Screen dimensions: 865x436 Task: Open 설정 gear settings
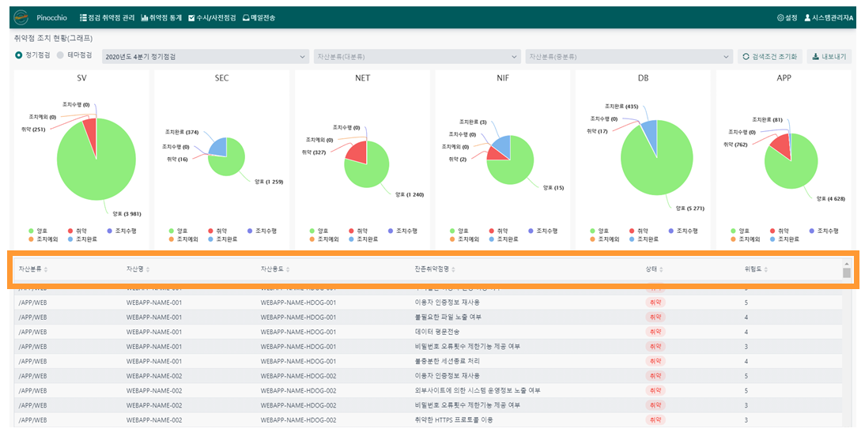[x=787, y=17]
